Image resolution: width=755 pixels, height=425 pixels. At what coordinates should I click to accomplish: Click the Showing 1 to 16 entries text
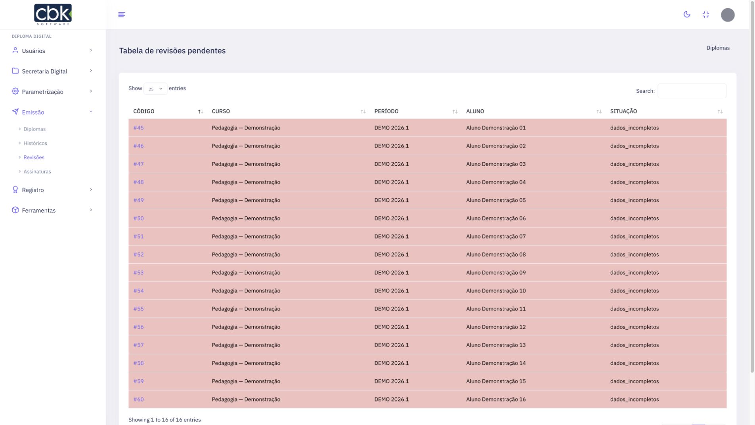coord(164,420)
